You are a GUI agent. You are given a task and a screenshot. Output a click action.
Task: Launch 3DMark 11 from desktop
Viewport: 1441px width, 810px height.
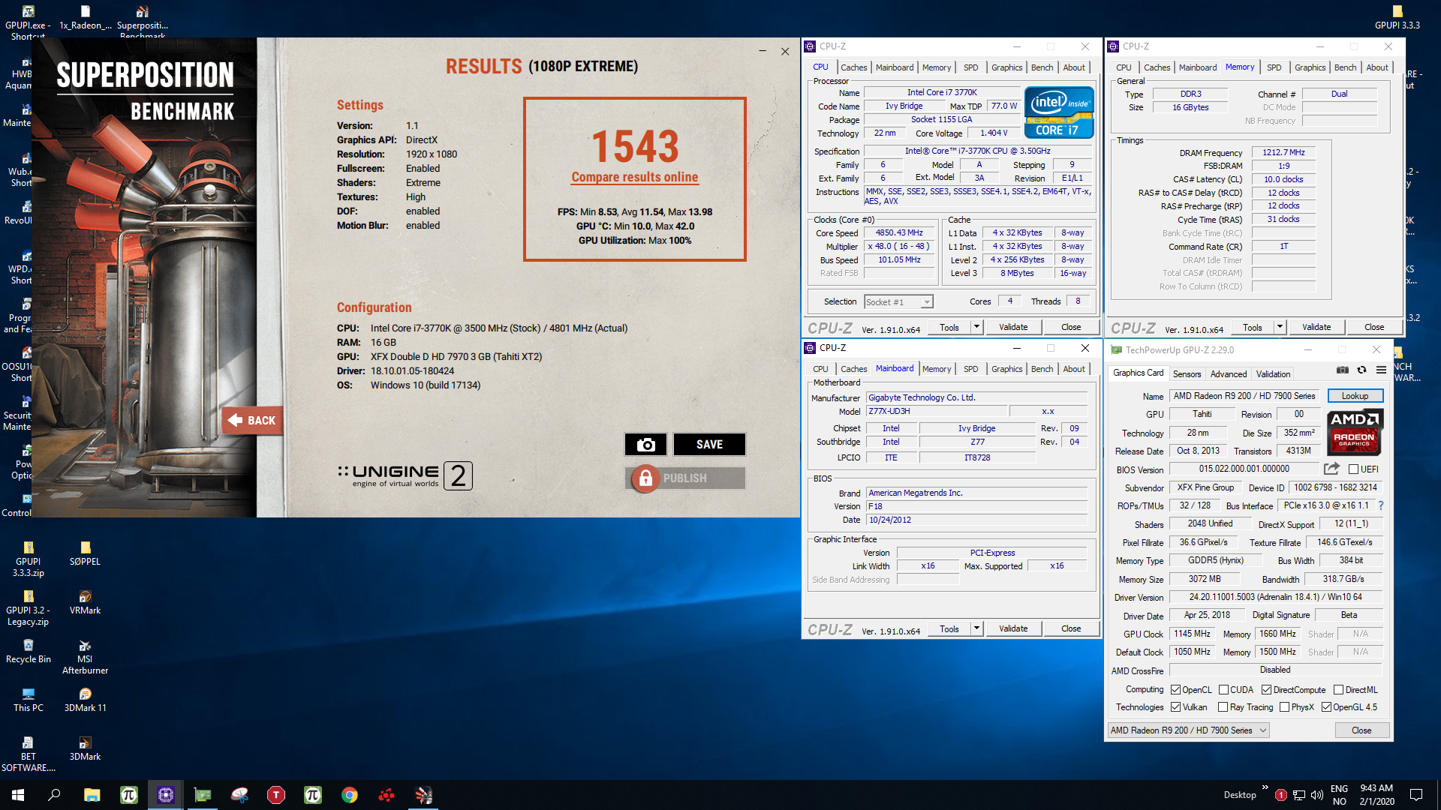coord(85,700)
